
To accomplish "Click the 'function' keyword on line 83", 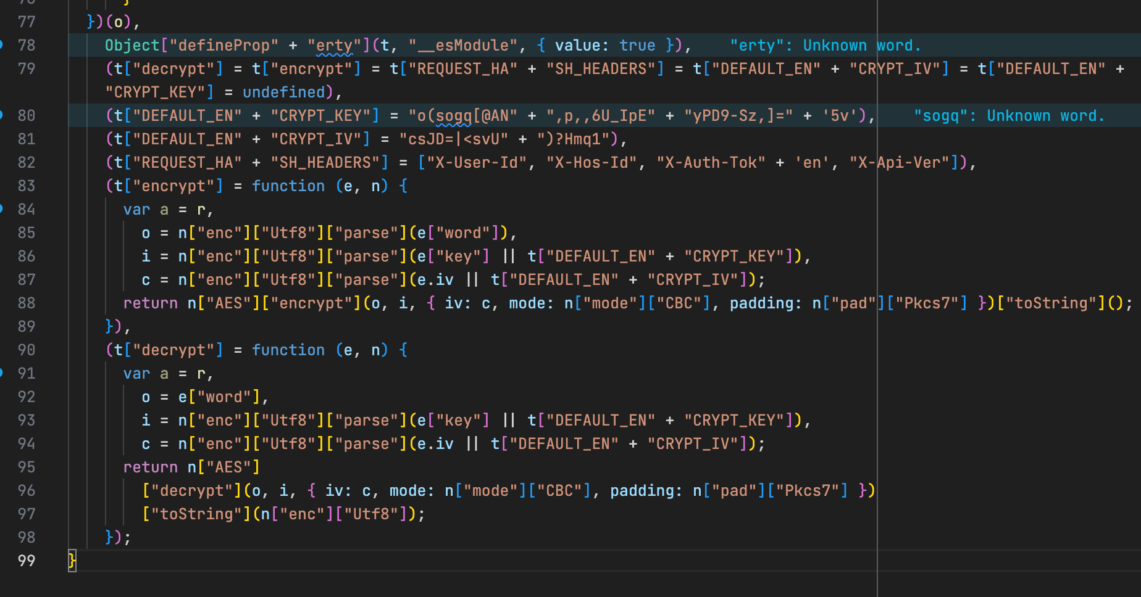I will click(x=288, y=186).
